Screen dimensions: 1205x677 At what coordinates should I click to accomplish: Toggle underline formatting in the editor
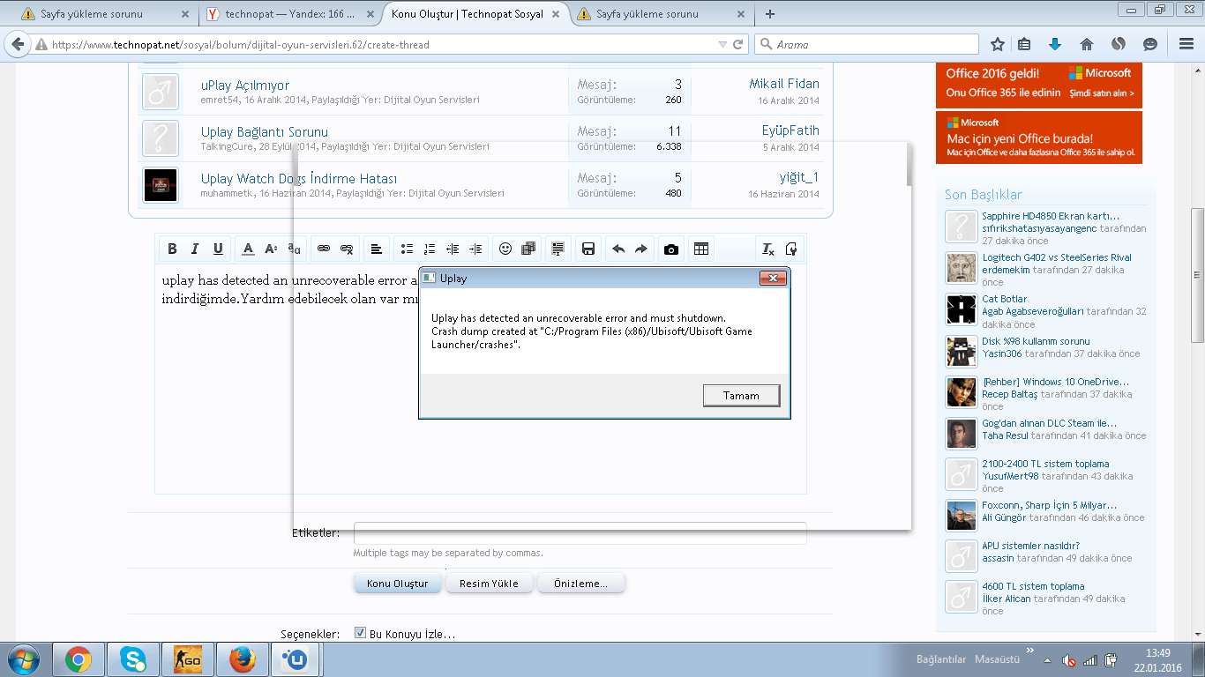pos(218,249)
